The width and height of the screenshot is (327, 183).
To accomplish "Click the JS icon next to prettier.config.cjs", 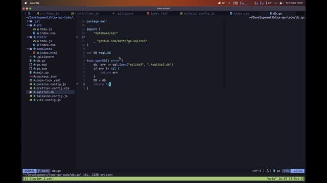I will tap(31, 88).
